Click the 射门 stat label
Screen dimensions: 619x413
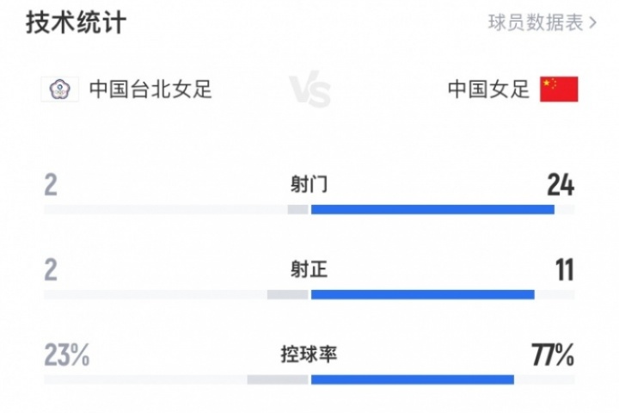click(x=309, y=184)
